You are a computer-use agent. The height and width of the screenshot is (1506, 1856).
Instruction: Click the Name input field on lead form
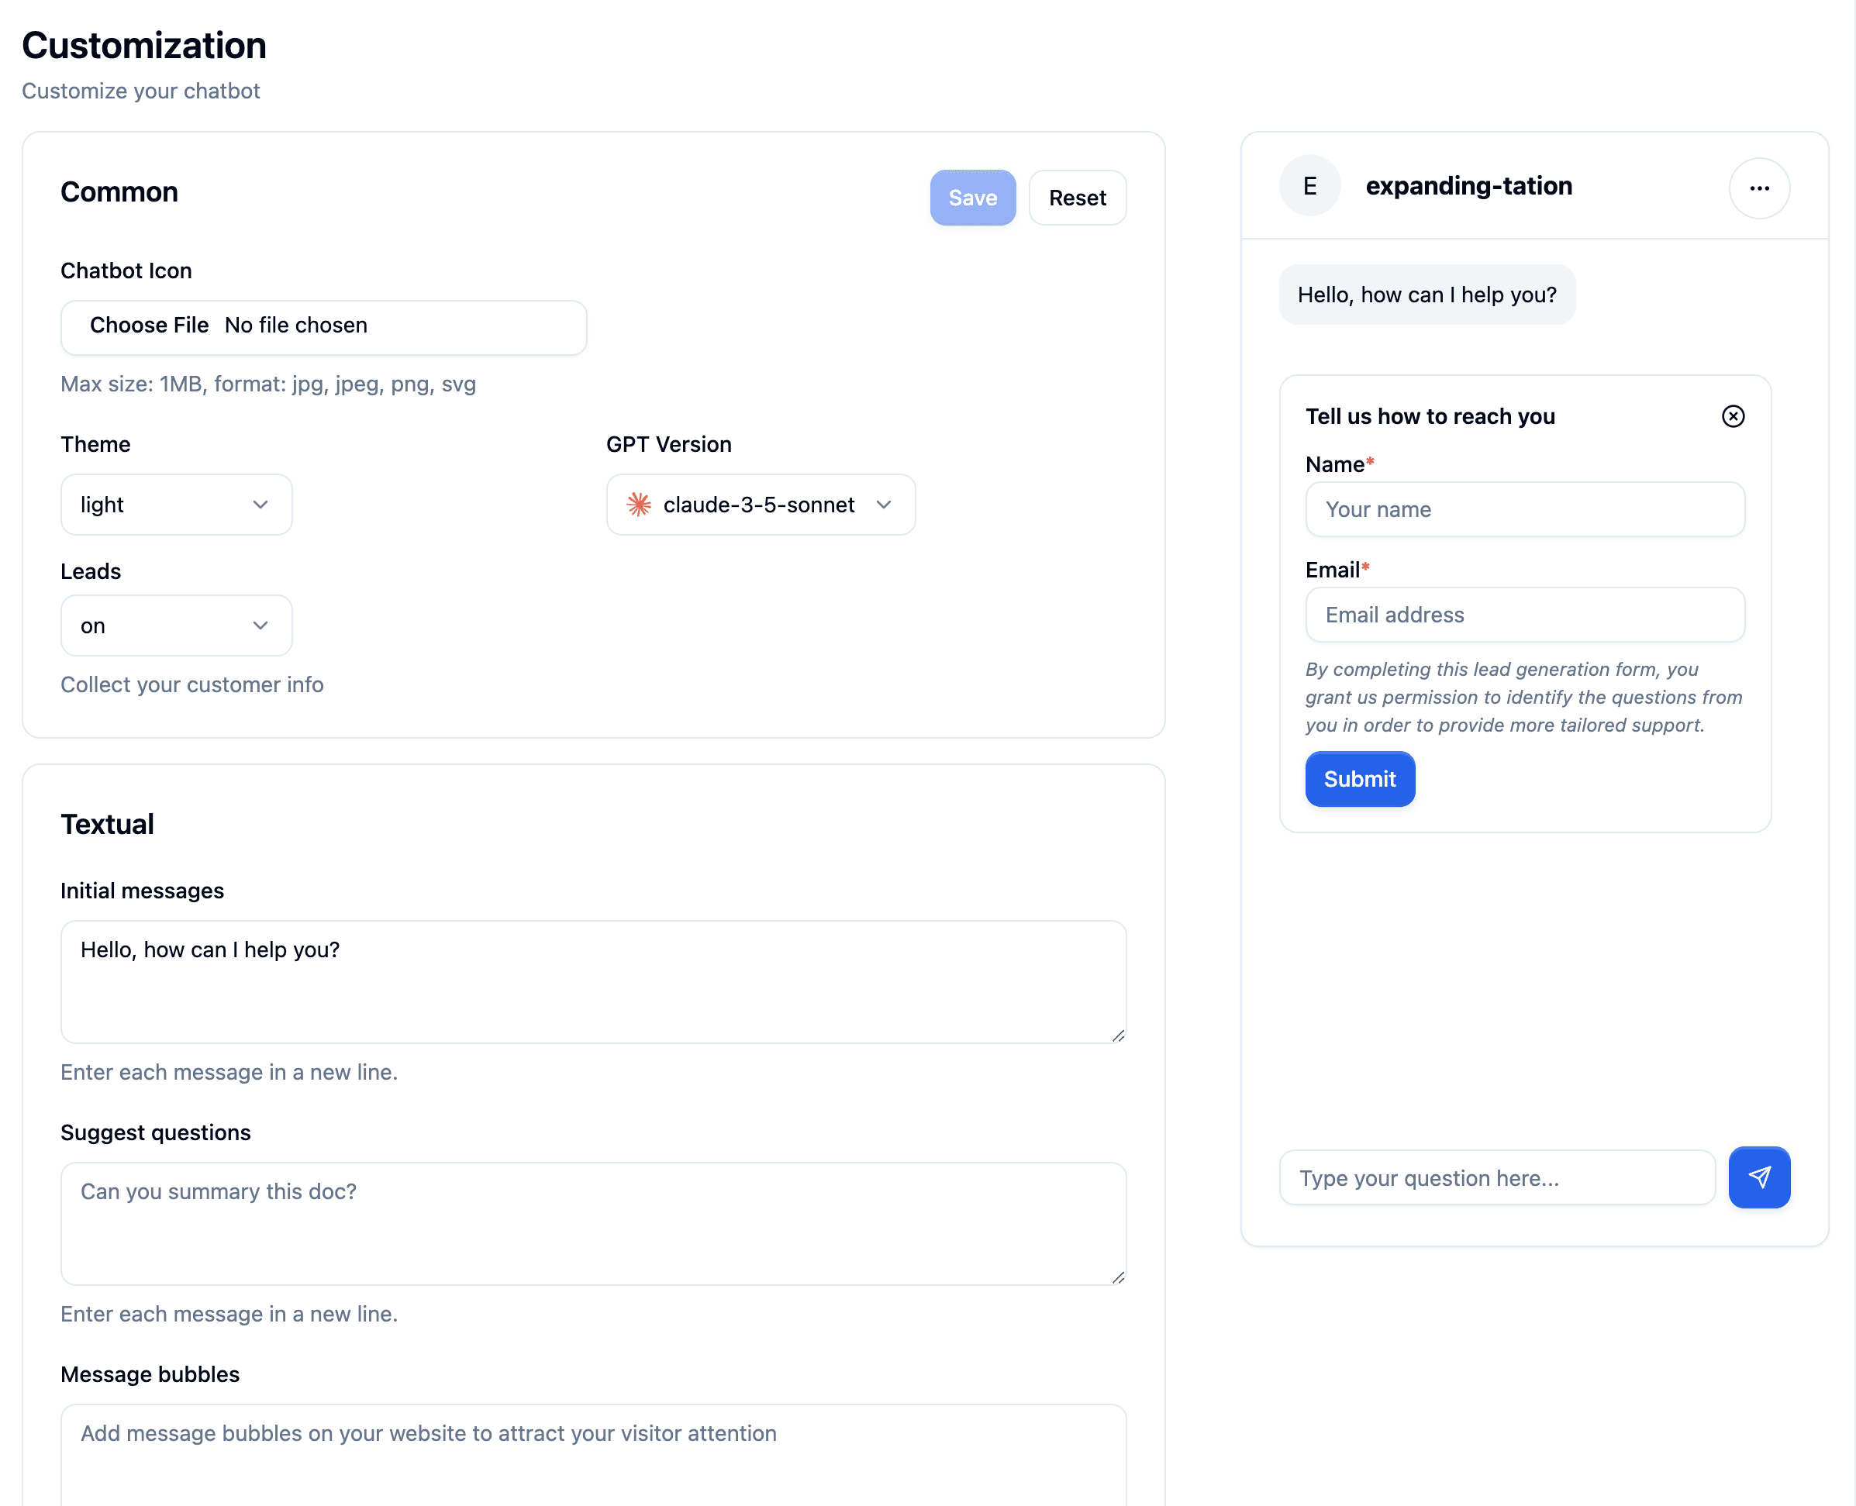point(1526,508)
